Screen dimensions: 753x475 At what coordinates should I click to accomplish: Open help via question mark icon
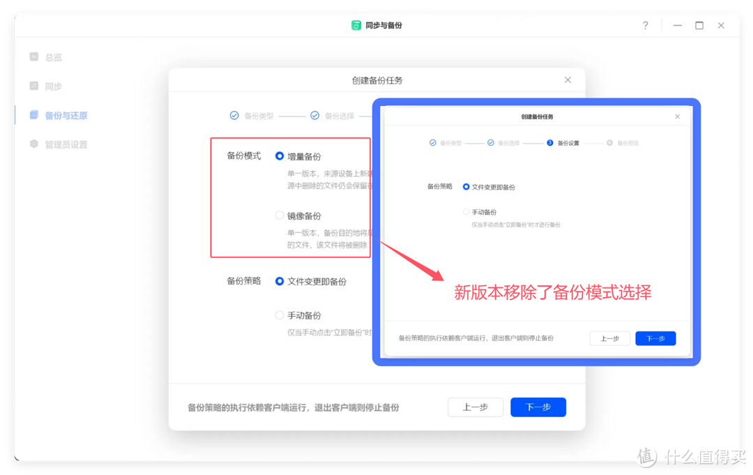pos(645,25)
